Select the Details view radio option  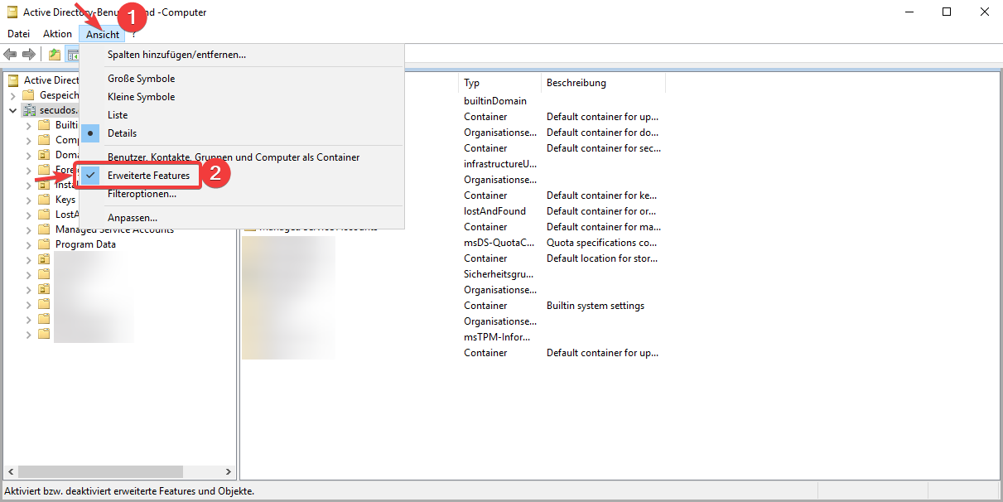[122, 133]
